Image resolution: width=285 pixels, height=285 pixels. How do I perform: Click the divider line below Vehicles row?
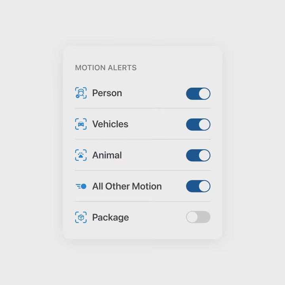coord(142,139)
